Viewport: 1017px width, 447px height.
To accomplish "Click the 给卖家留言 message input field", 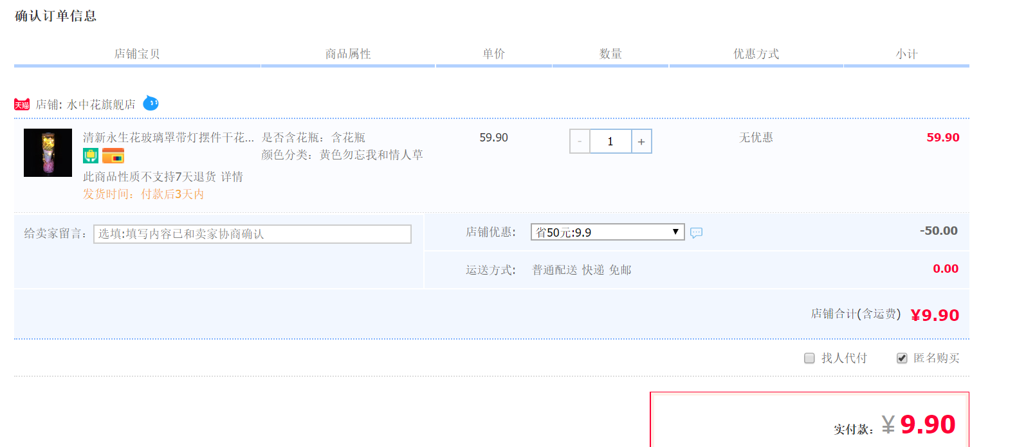I will (x=253, y=234).
